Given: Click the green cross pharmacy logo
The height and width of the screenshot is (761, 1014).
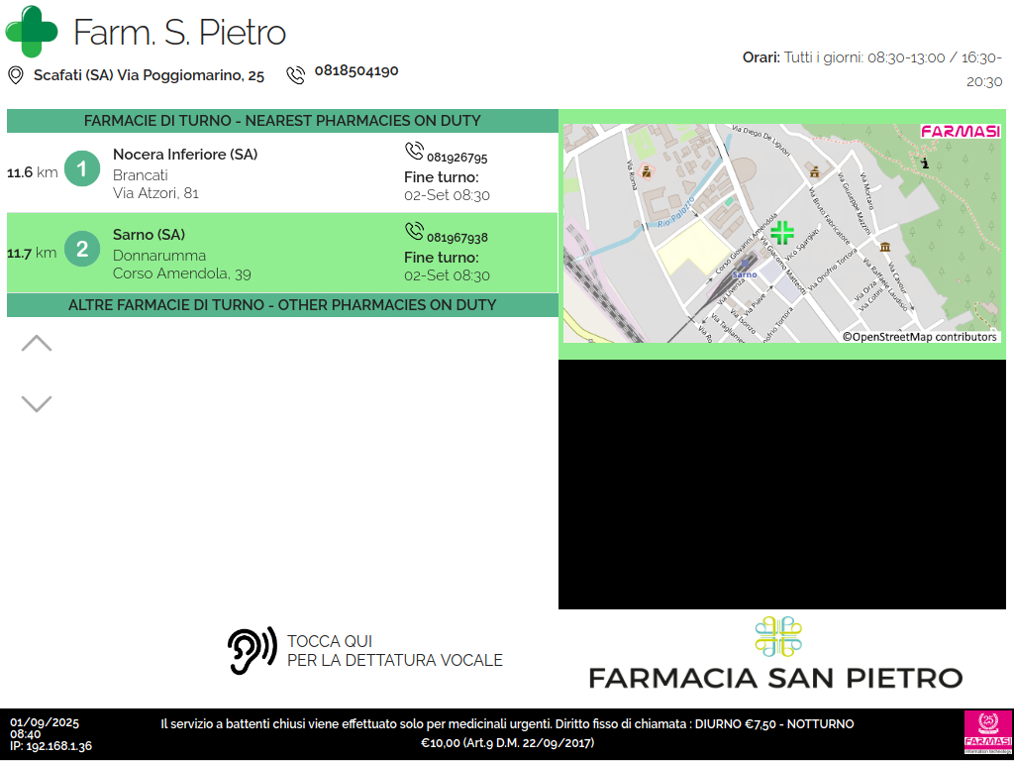Looking at the screenshot, I should click(32, 32).
